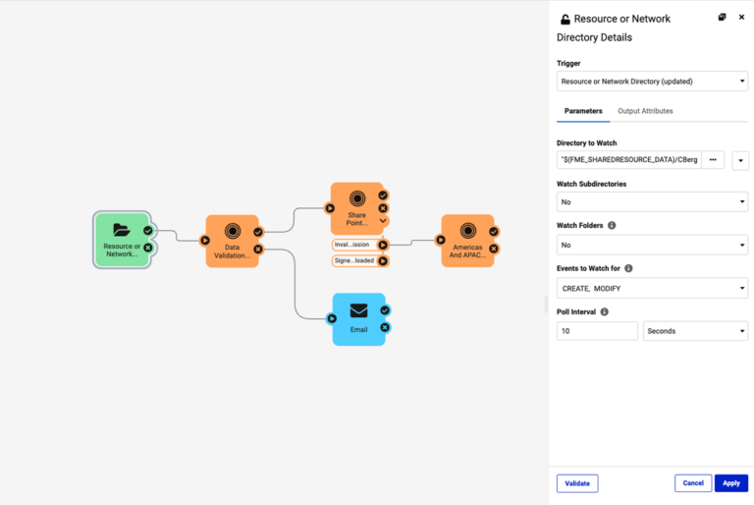The image size is (754, 505).
Task: Click browse ellipsis button for Directory to Watch
Action: click(713, 159)
